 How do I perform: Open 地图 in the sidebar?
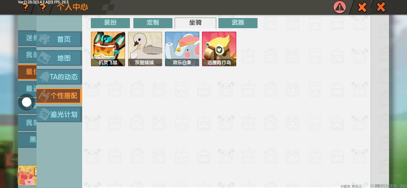tap(59, 58)
